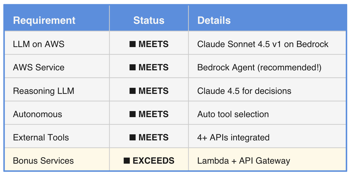350x175 pixels.
Task: Click the square icon in the External Tools row
Action: point(132,137)
